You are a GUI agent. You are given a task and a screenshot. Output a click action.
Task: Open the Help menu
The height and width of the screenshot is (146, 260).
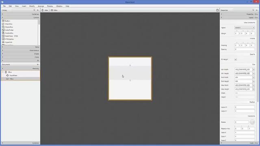67,6
